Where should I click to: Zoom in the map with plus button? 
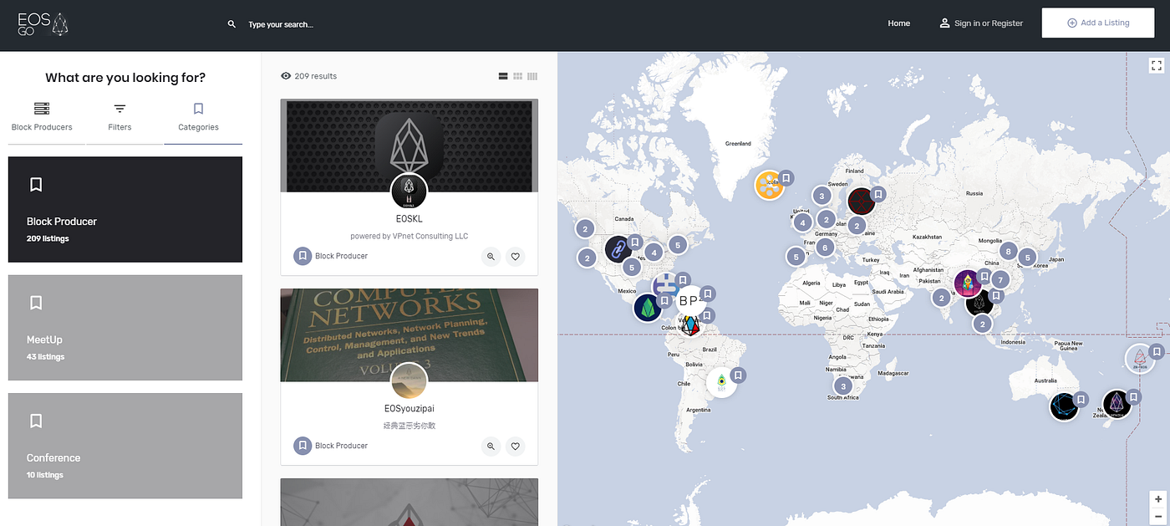(x=1158, y=499)
